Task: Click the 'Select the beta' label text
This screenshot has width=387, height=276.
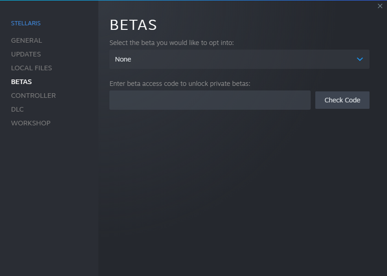Action: click(171, 43)
